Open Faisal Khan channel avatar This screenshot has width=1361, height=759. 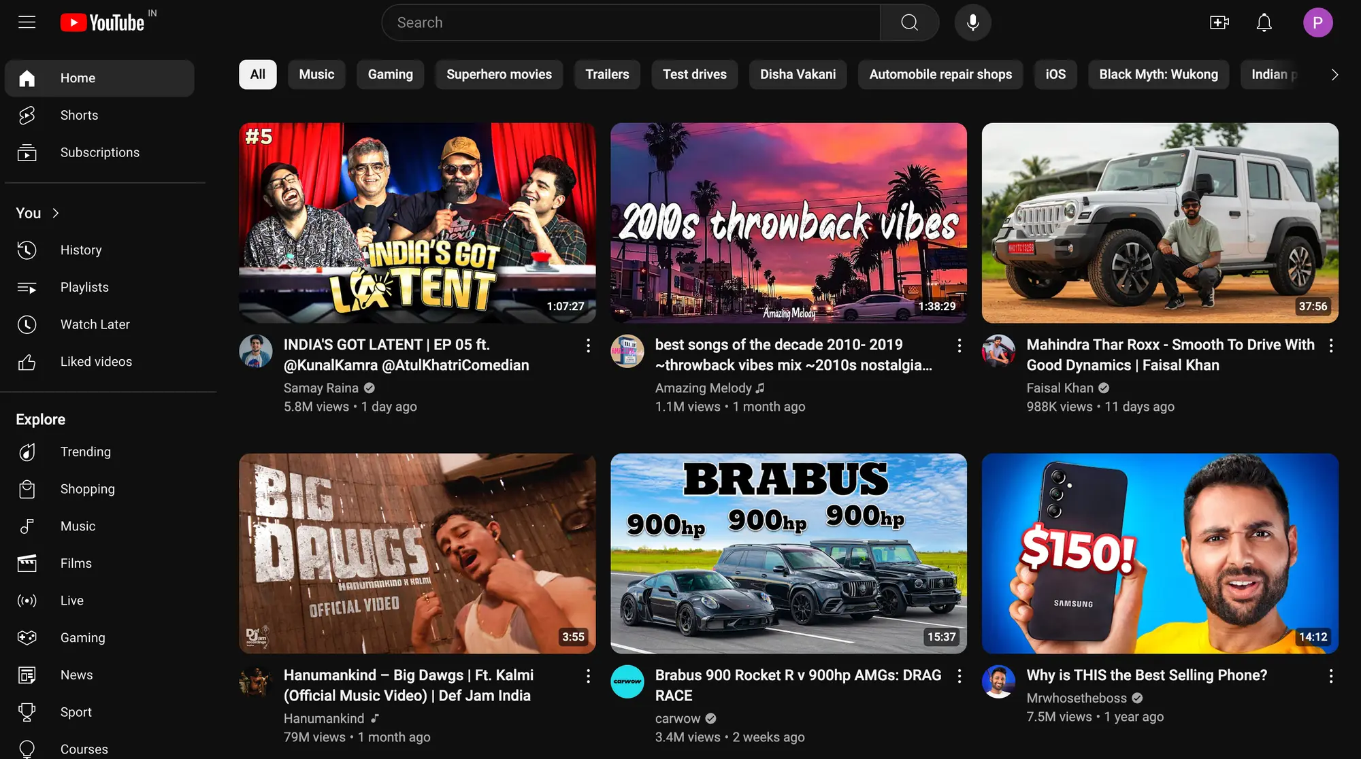[x=998, y=351]
